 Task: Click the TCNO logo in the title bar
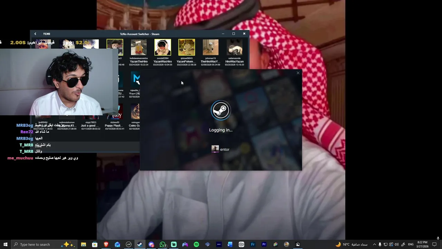[x=47, y=34]
